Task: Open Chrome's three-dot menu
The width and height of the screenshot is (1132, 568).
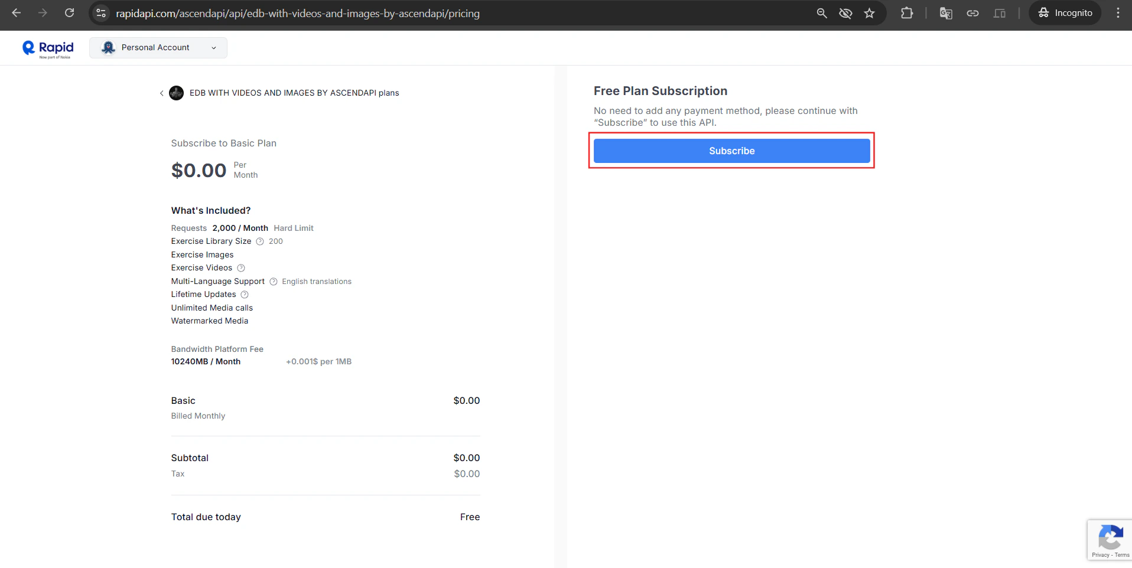Action: point(1117,12)
